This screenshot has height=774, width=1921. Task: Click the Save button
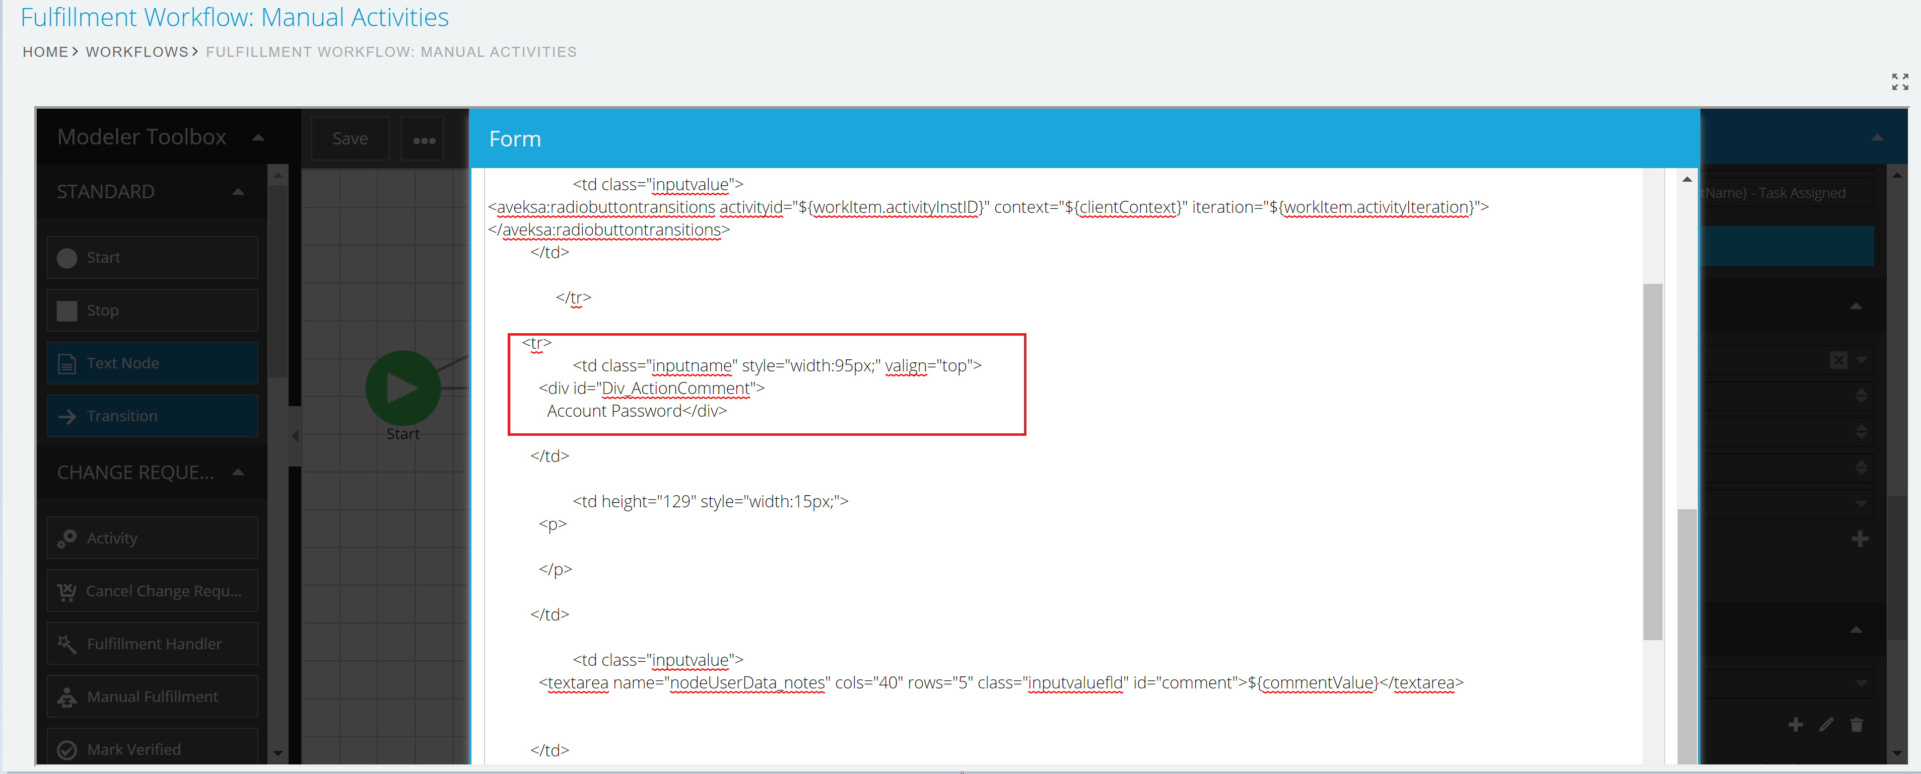(x=350, y=139)
